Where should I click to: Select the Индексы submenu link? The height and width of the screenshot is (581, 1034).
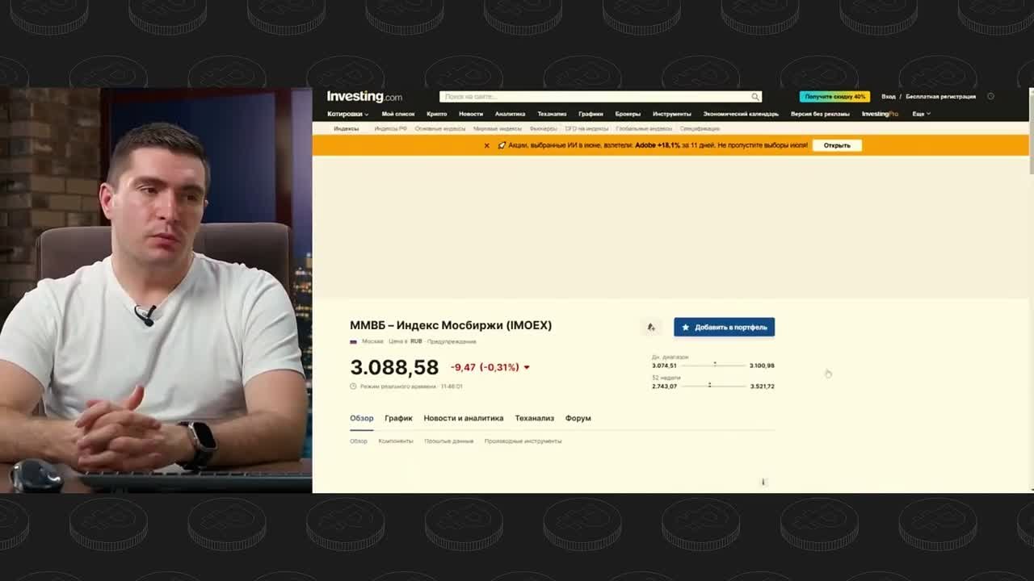click(x=346, y=128)
